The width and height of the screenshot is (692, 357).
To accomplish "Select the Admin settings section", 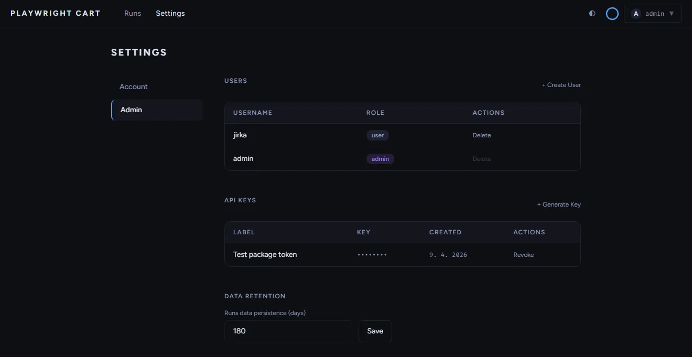I will tap(131, 110).
